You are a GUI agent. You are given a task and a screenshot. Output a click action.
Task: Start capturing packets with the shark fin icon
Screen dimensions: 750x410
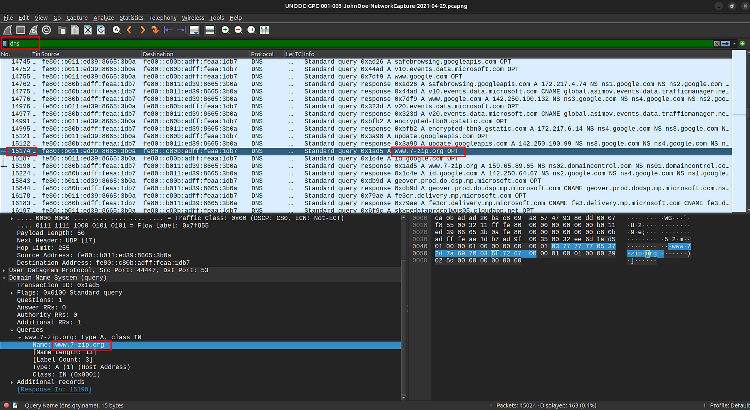point(8,30)
